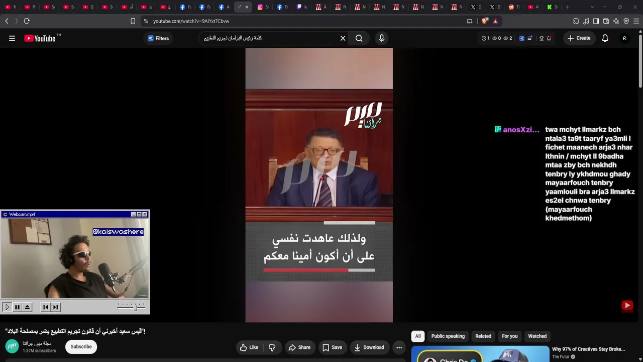Open the blue vidIQ extension icon

(x=522, y=38)
